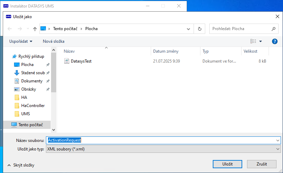Screen dimensions: 283x173
Task: Go forward with the forward arrow
Action: tap(20, 29)
